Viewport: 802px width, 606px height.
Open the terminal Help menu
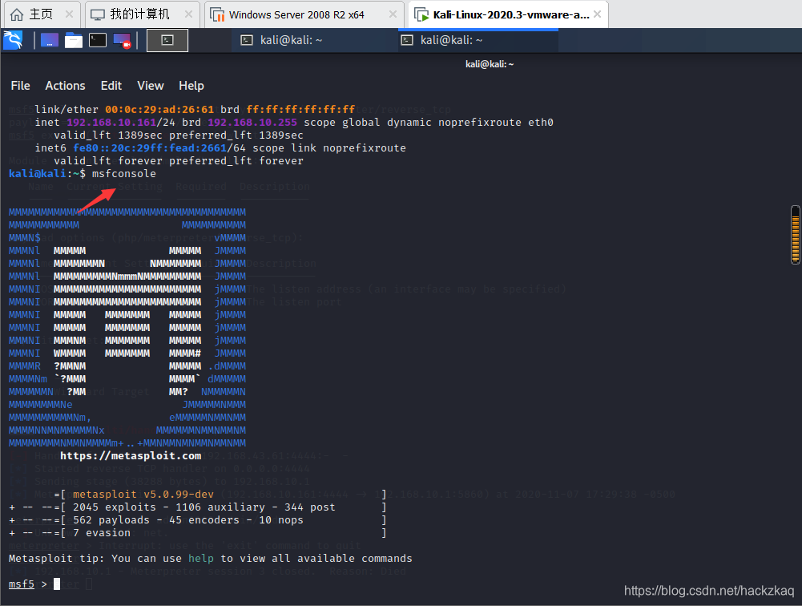point(191,86)
